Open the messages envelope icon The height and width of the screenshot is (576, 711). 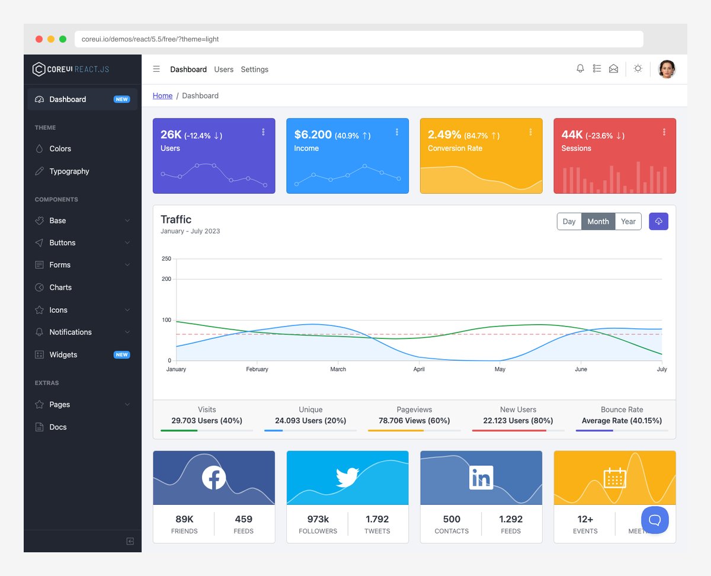pos(613,69)
